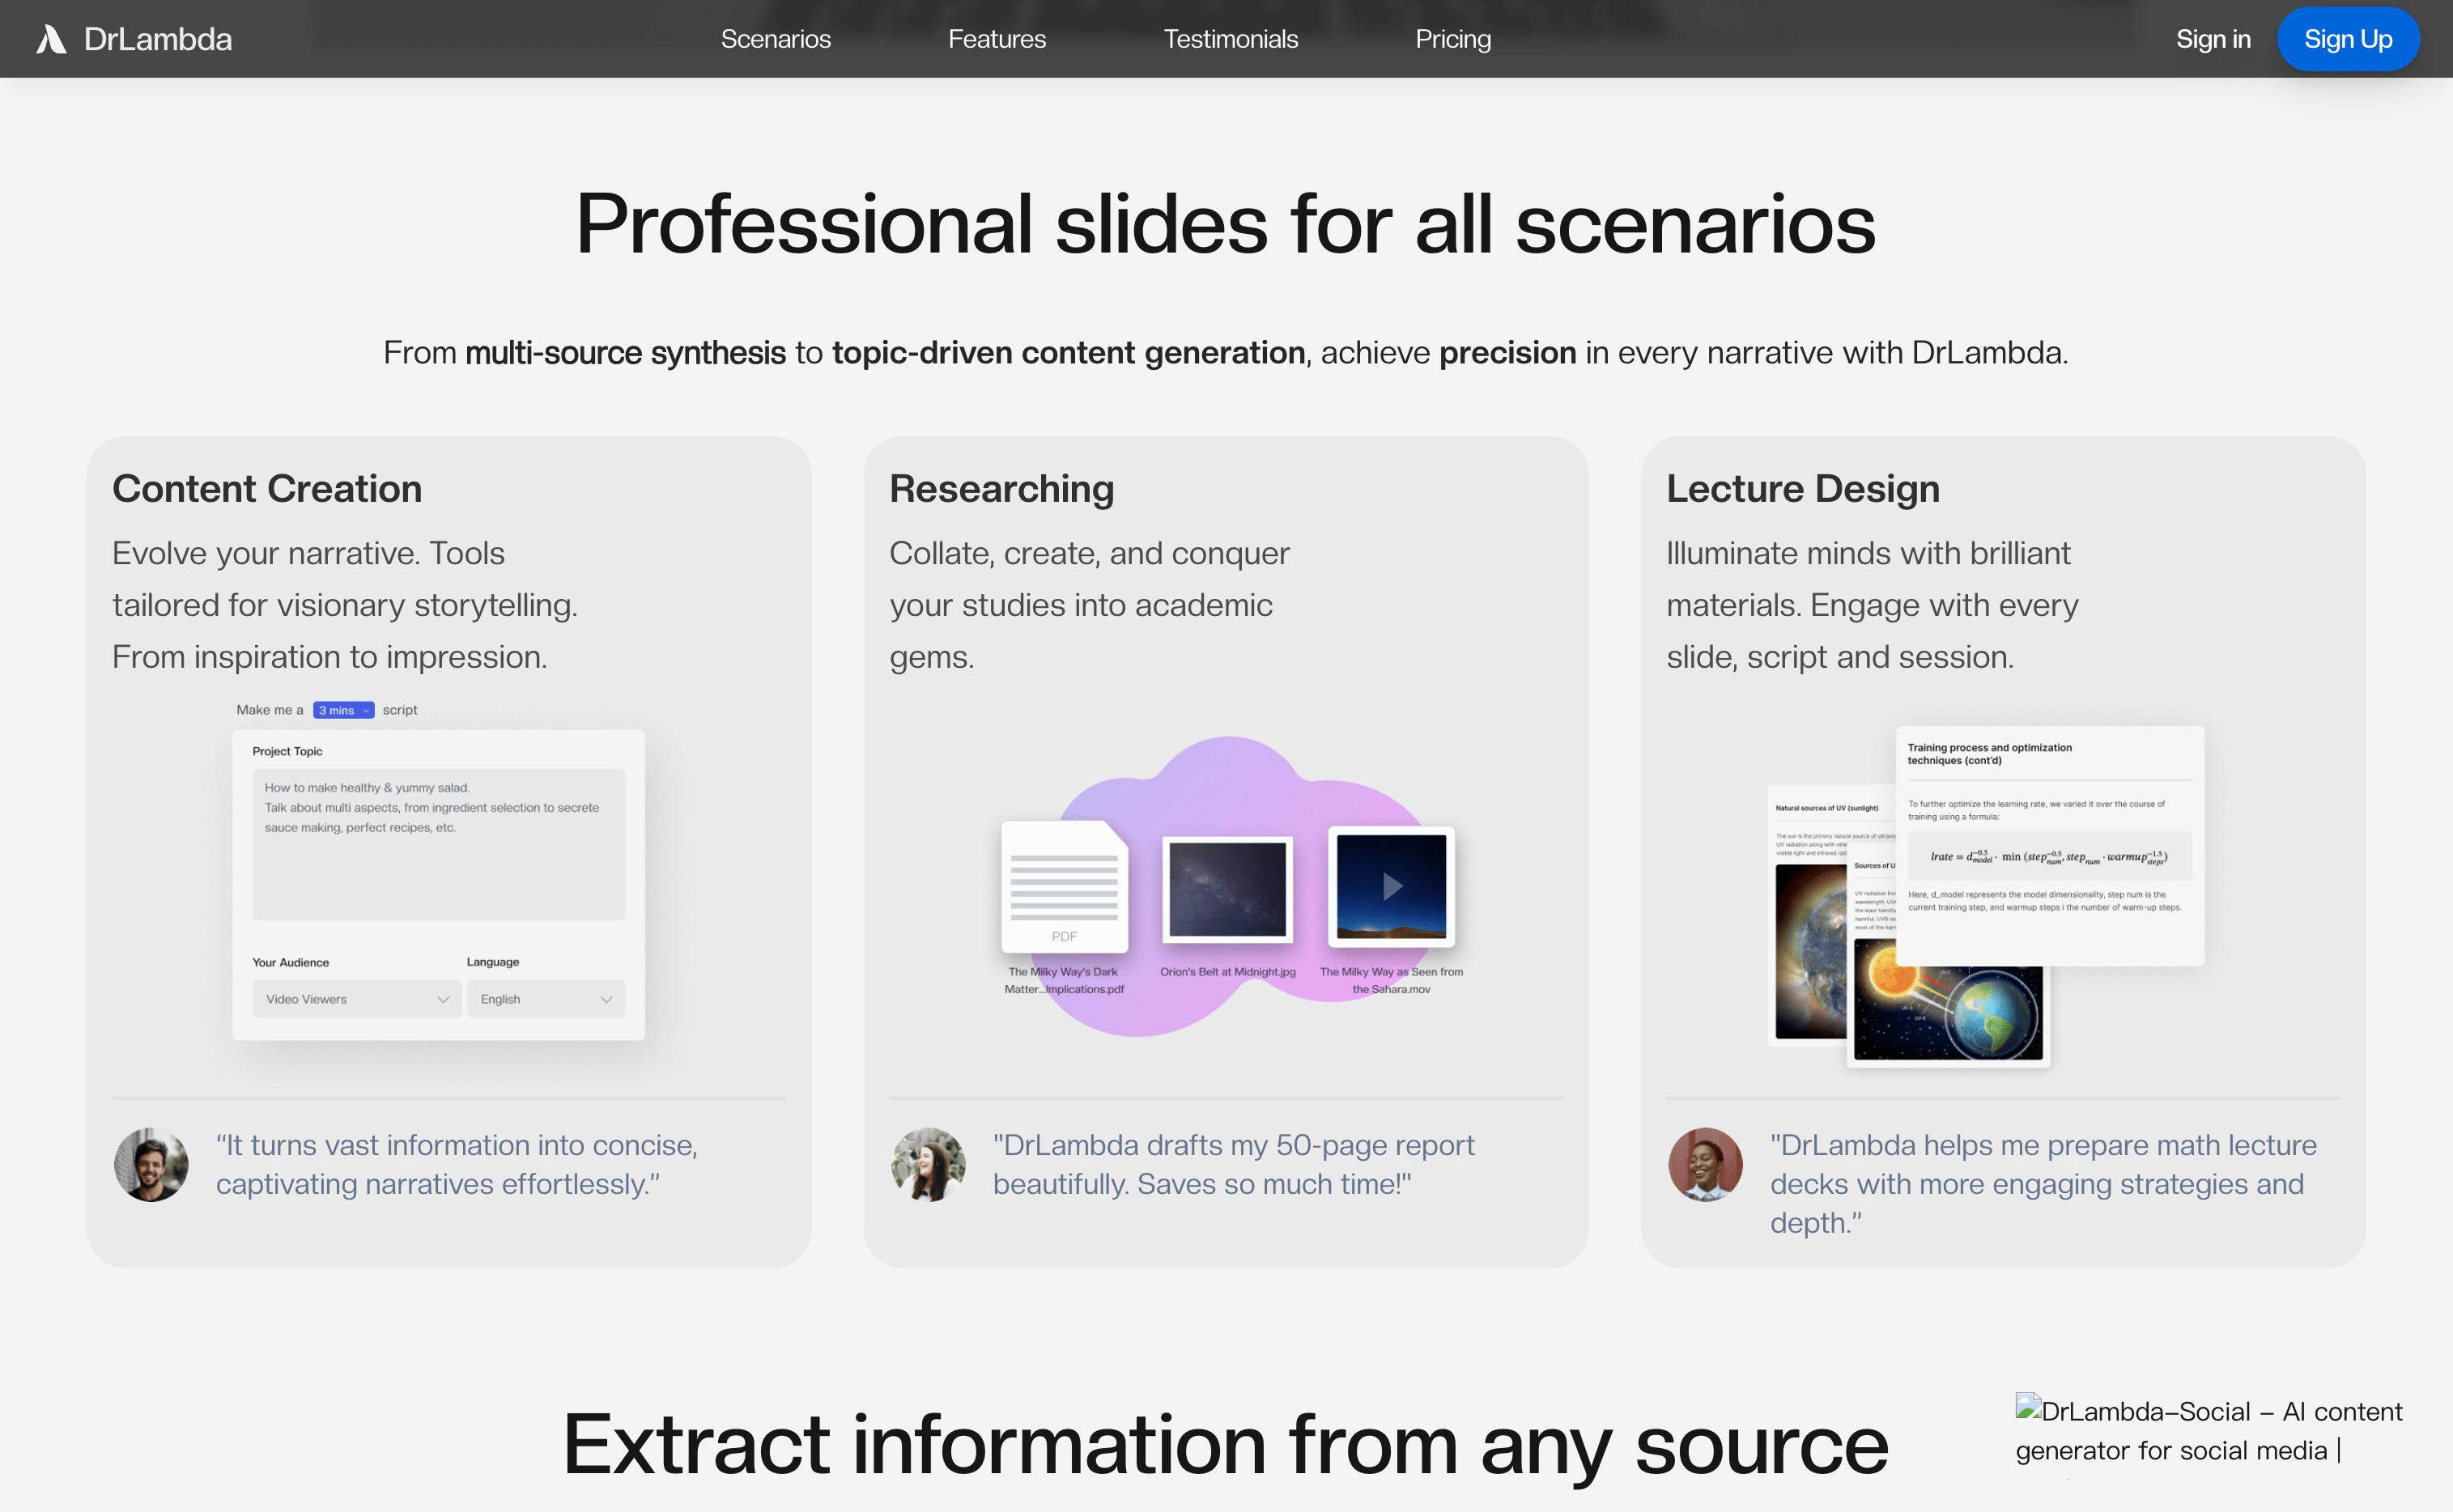The height and width of the screenshot is (1512, 2453).
Task: Click the "It turns vast information" quote
Action: pyautogui.click(x=456, y=1165)
